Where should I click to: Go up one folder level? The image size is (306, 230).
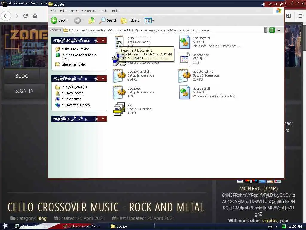coord(92,20)
